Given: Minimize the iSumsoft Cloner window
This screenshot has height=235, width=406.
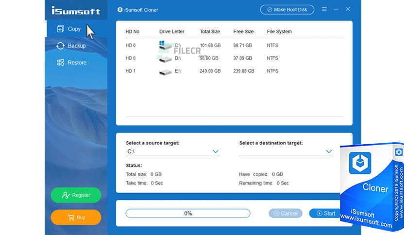Looking at the screenshot, I should click(336, 9).
